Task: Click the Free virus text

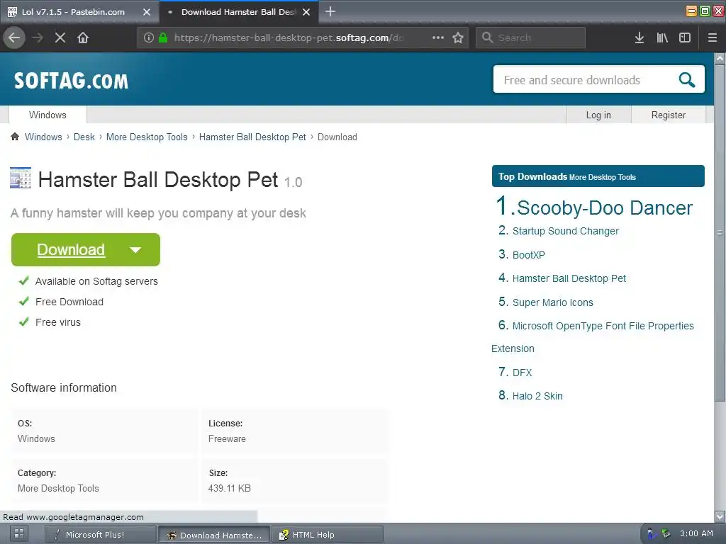Action: coord(58,322)
